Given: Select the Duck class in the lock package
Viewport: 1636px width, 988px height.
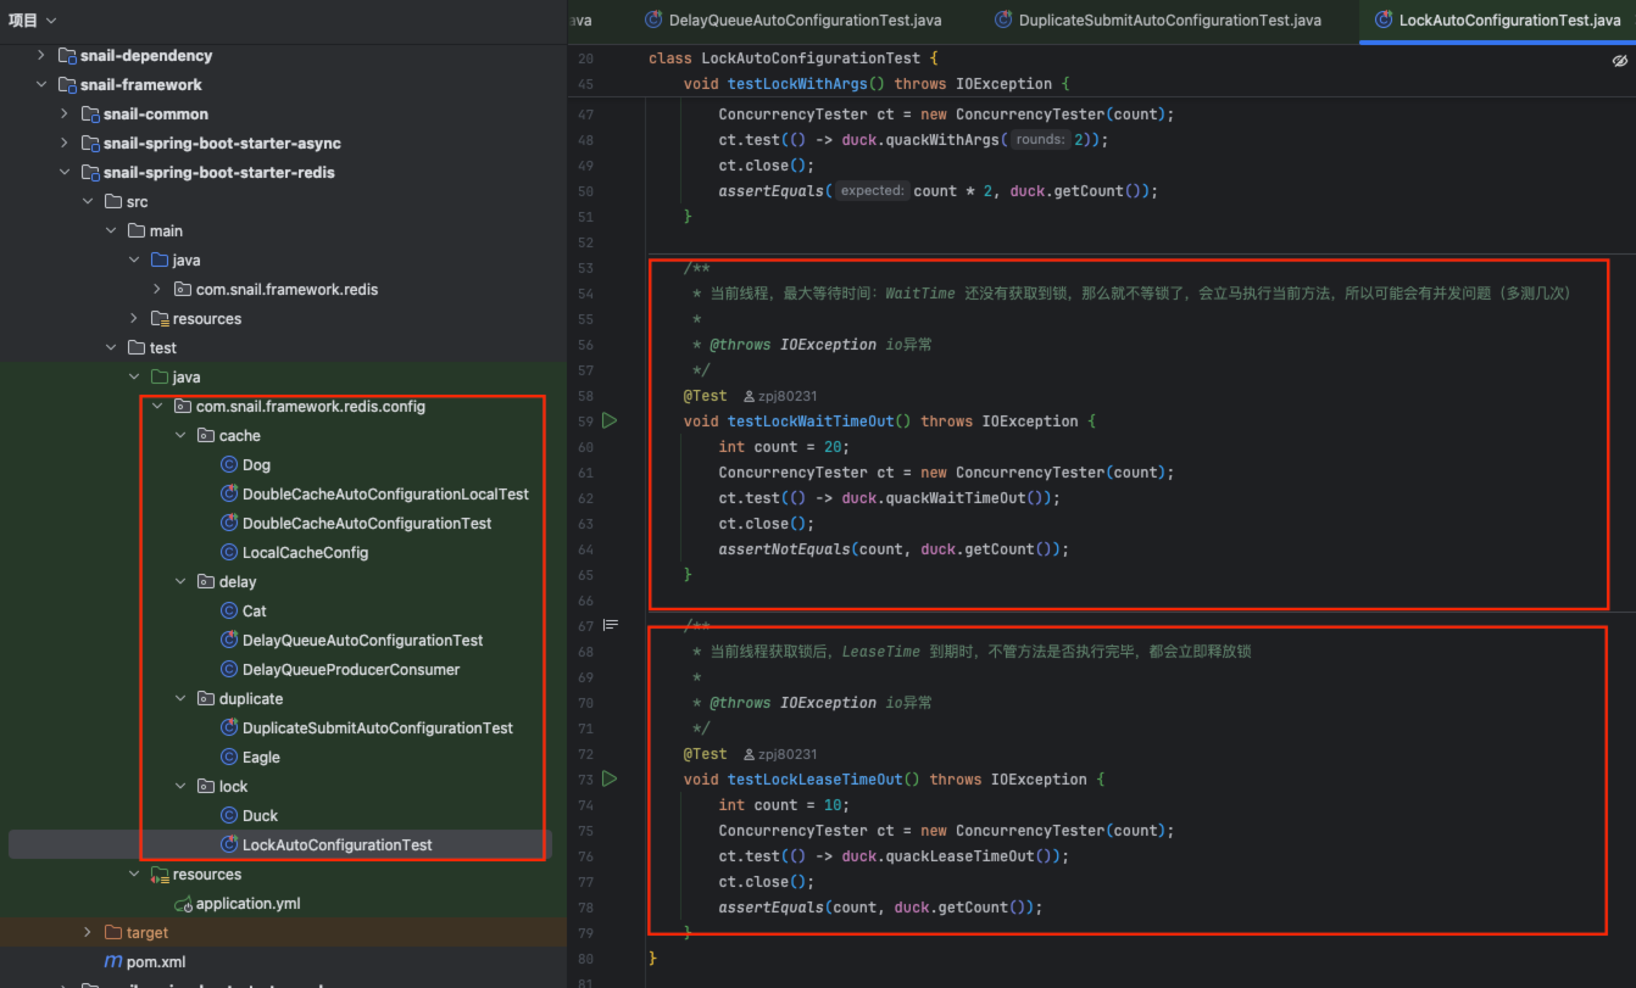Looking at the screenshot, I should point(259,816).
